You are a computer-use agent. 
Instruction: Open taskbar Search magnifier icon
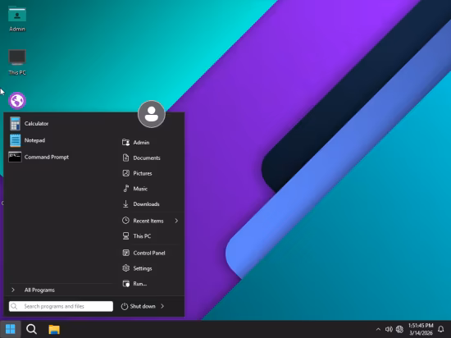point(32,329)
